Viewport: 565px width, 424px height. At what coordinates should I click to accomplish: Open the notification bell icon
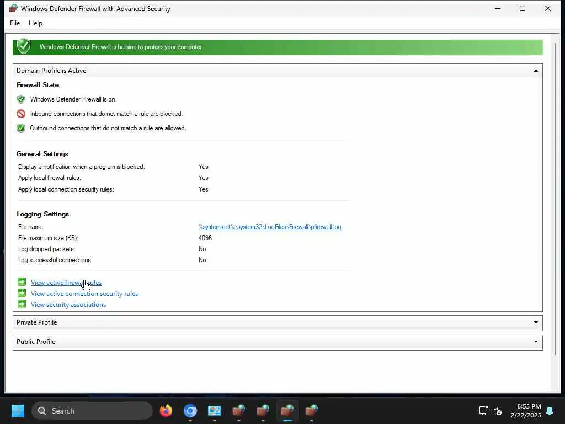pyautogui.click(x=550, y=411)
